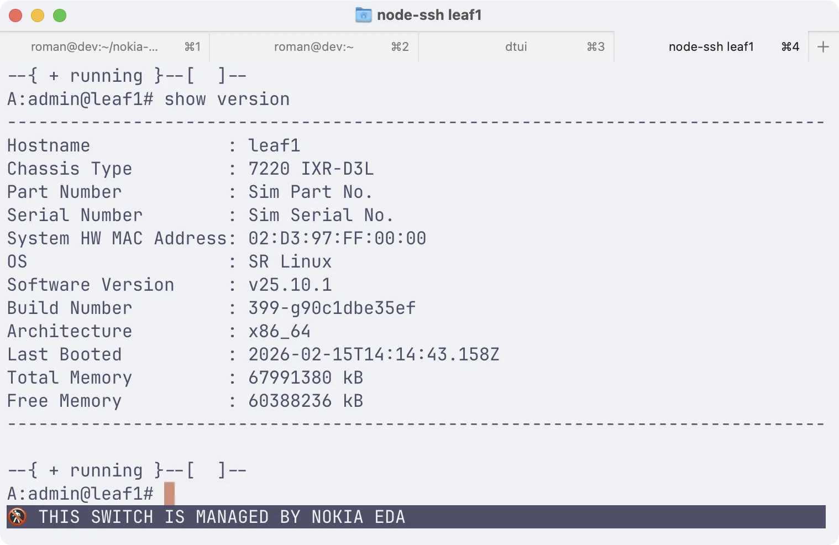Click the 'show version' command text
Screen dimensions: 839x545
227,99
